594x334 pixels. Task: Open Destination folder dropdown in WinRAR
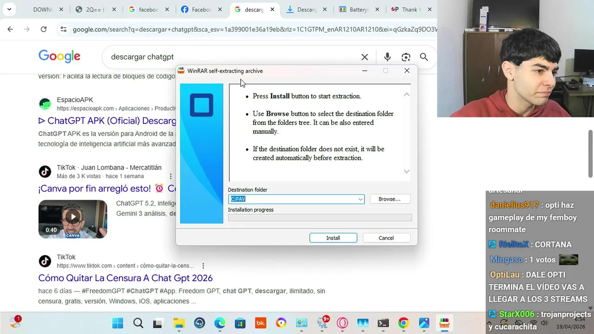pos(360,199)
